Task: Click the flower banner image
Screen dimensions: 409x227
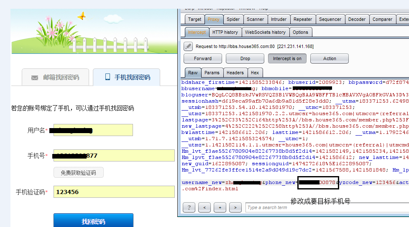Action: coord(94,31)
